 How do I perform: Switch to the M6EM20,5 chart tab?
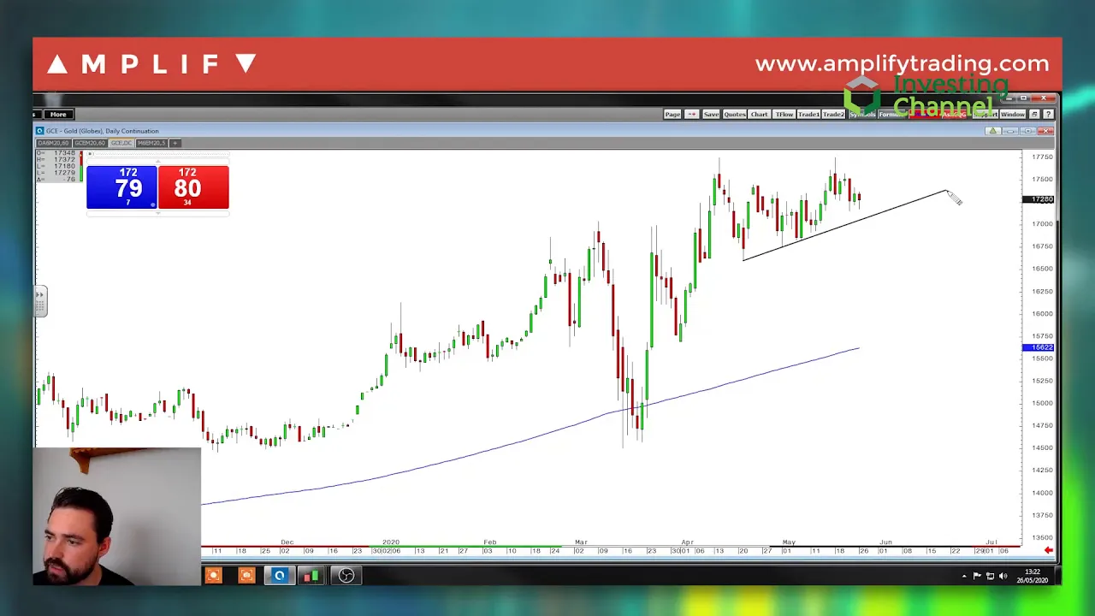151,143
